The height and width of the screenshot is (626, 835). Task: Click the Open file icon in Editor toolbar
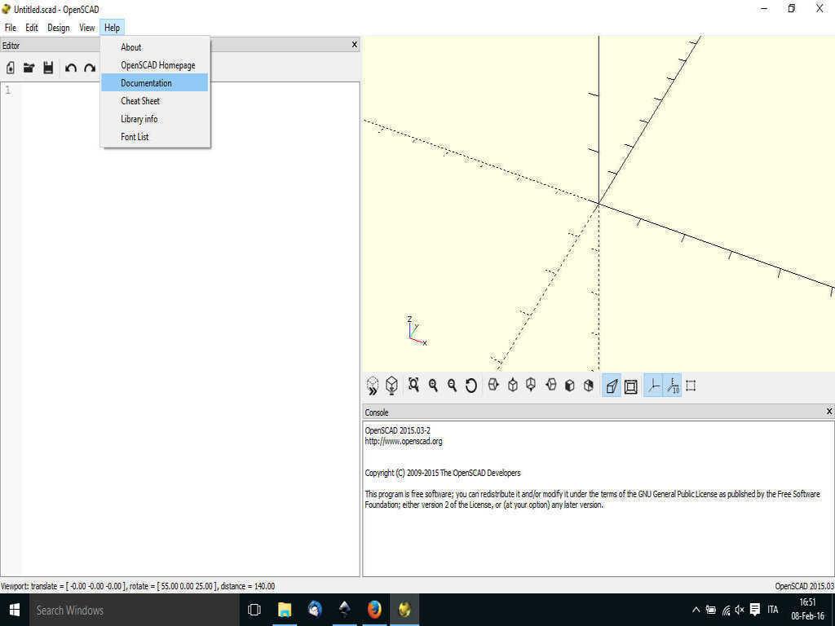click(x=29, y=68)
